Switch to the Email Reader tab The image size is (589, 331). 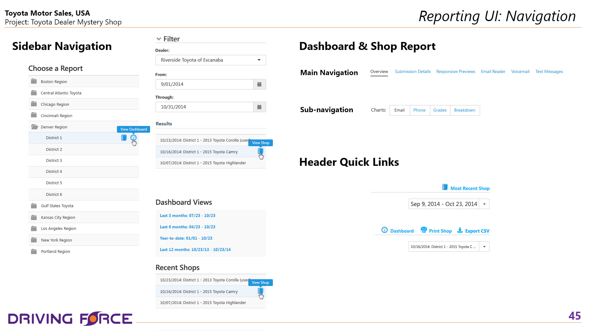click(x=493, y=72)
